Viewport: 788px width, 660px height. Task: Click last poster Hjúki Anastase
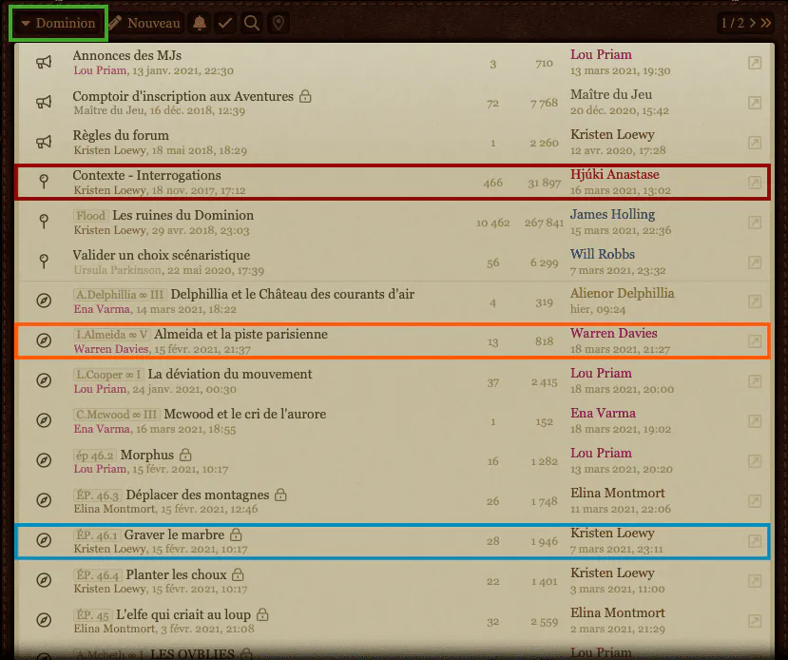coord(615,174)
